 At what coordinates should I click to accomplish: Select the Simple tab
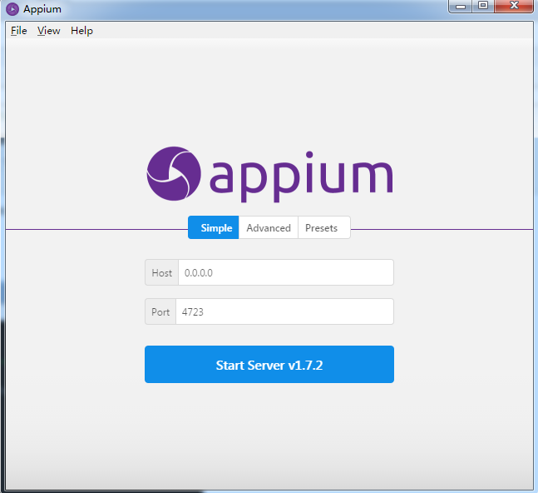pos(214,227)
